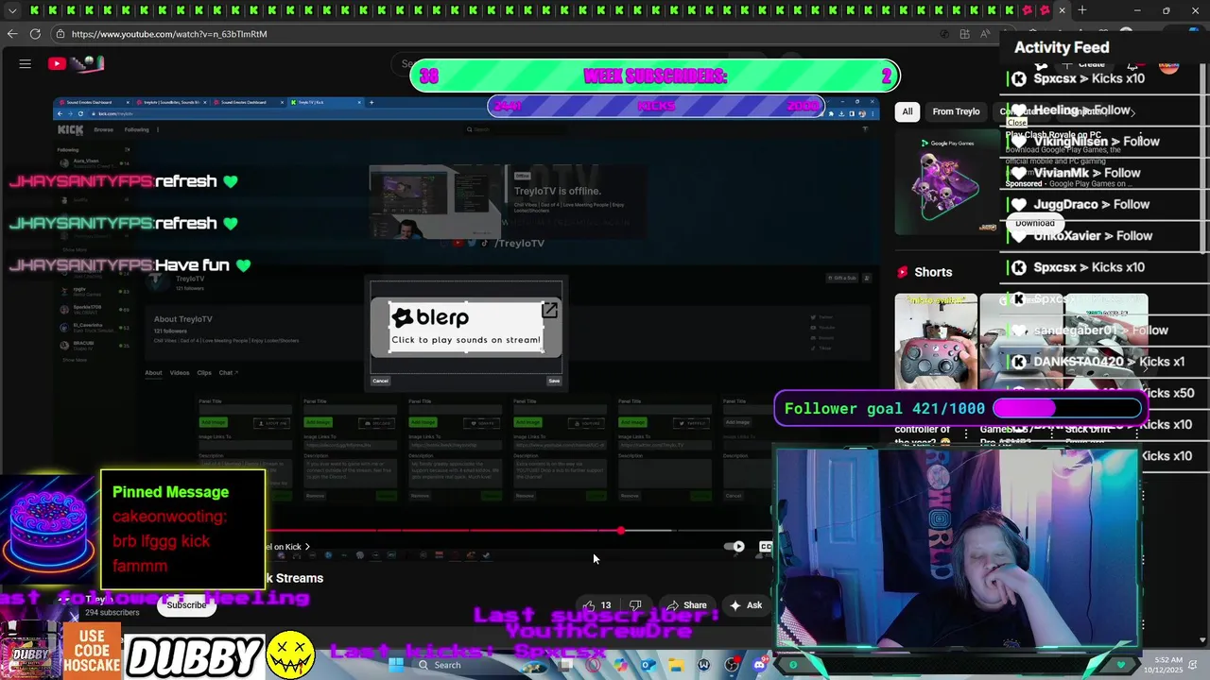Open the tab search chevron at the browser's far left
The height and width of the screenshot is (680, 1210).
12,10
